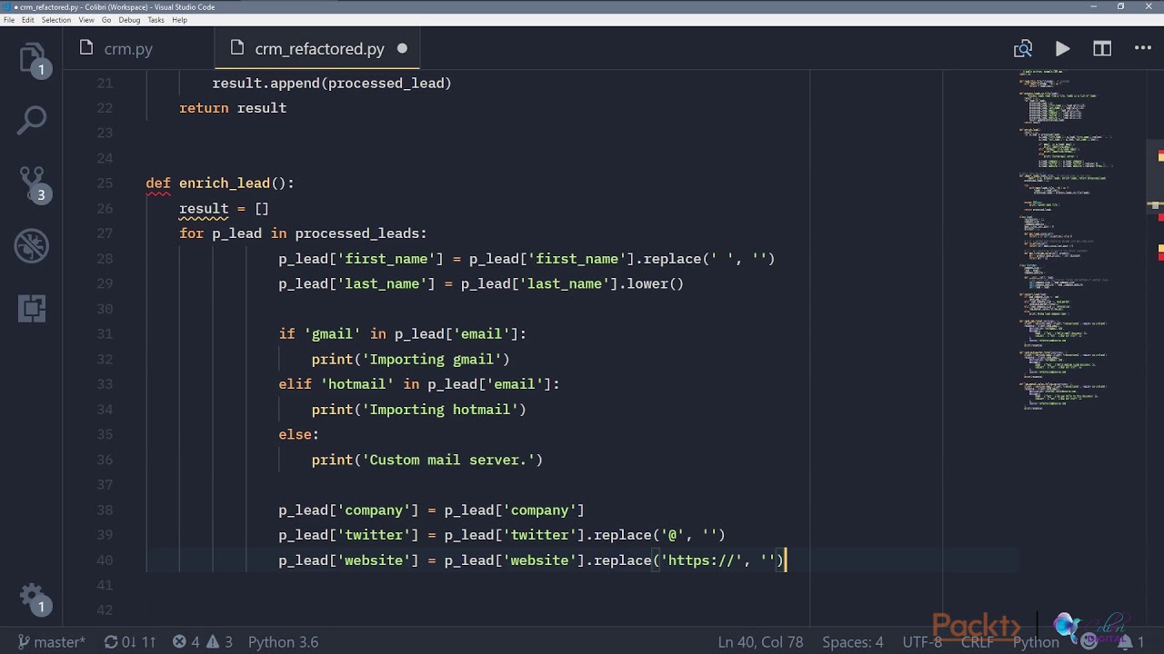Click 'enrich_lead' function name
Screen dimensions: 1164x654
tap(225, 183)
